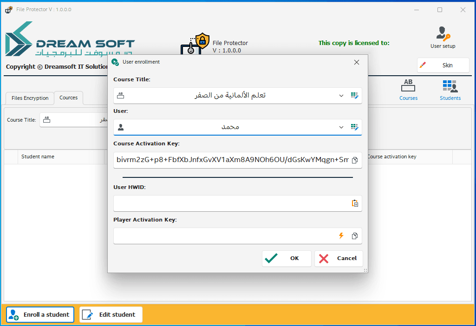The width and height of the screenshot is (476, 326).
Task: Click the user icon in the User field
Action: point(121,127)
